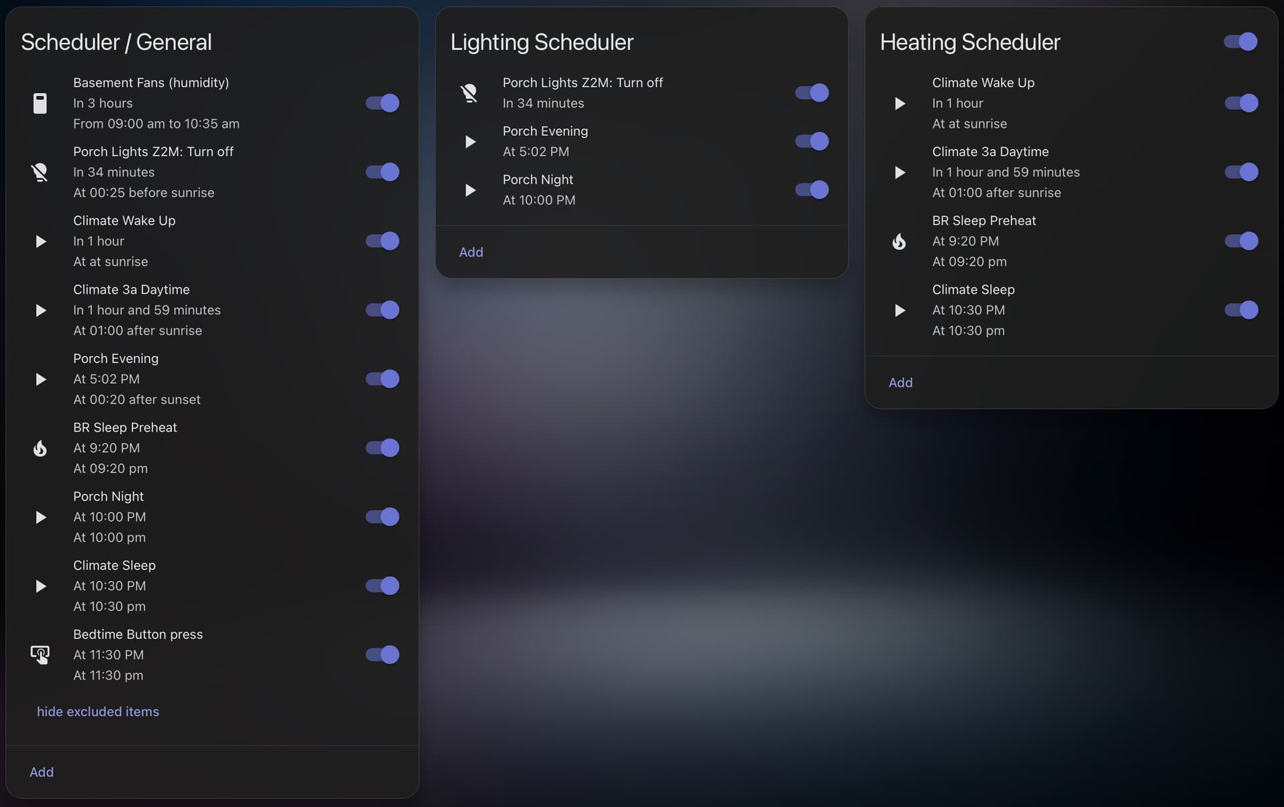Click hide excluded items link

tap(98, 711)
